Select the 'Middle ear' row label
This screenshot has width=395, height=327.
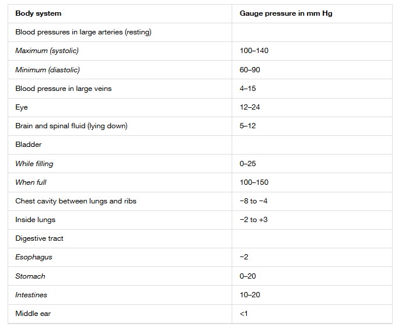[x=33, y=314]
